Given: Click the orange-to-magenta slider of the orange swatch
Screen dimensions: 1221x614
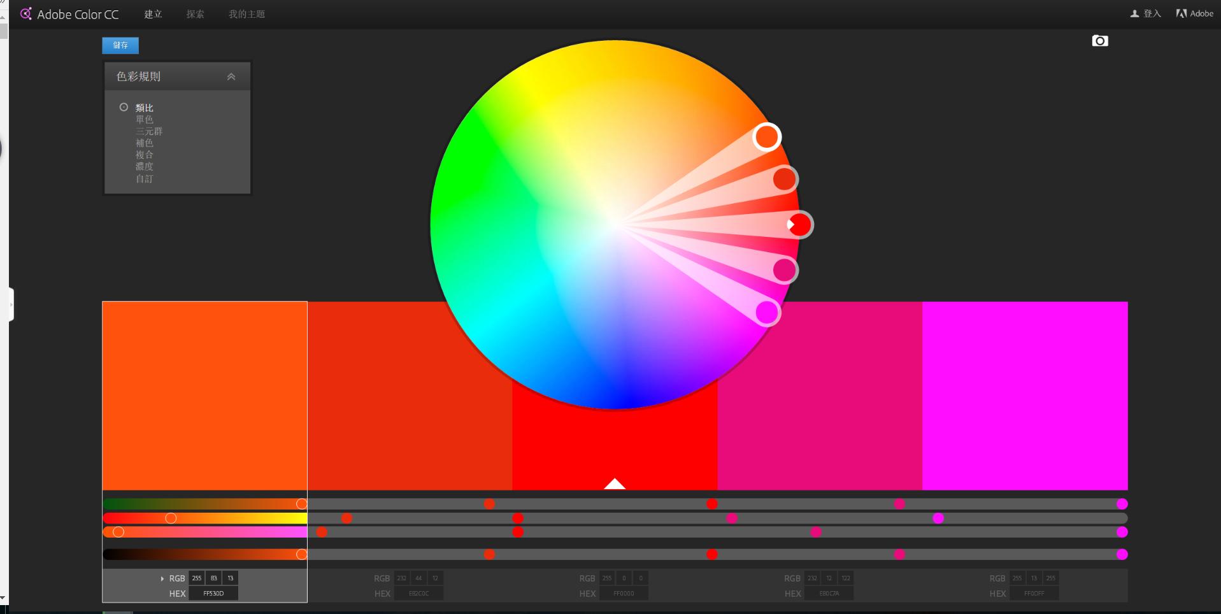Looking at the screenshot, I should click(204, 532).
